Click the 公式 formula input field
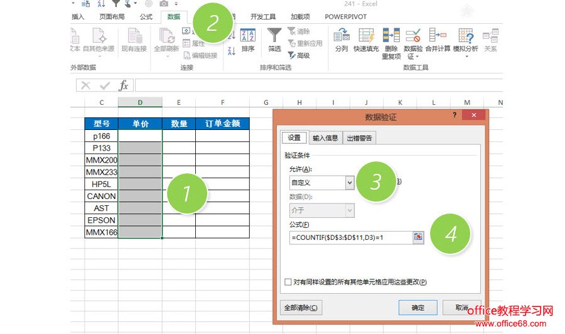Screen dimensions: 565x334 [350, 237]
